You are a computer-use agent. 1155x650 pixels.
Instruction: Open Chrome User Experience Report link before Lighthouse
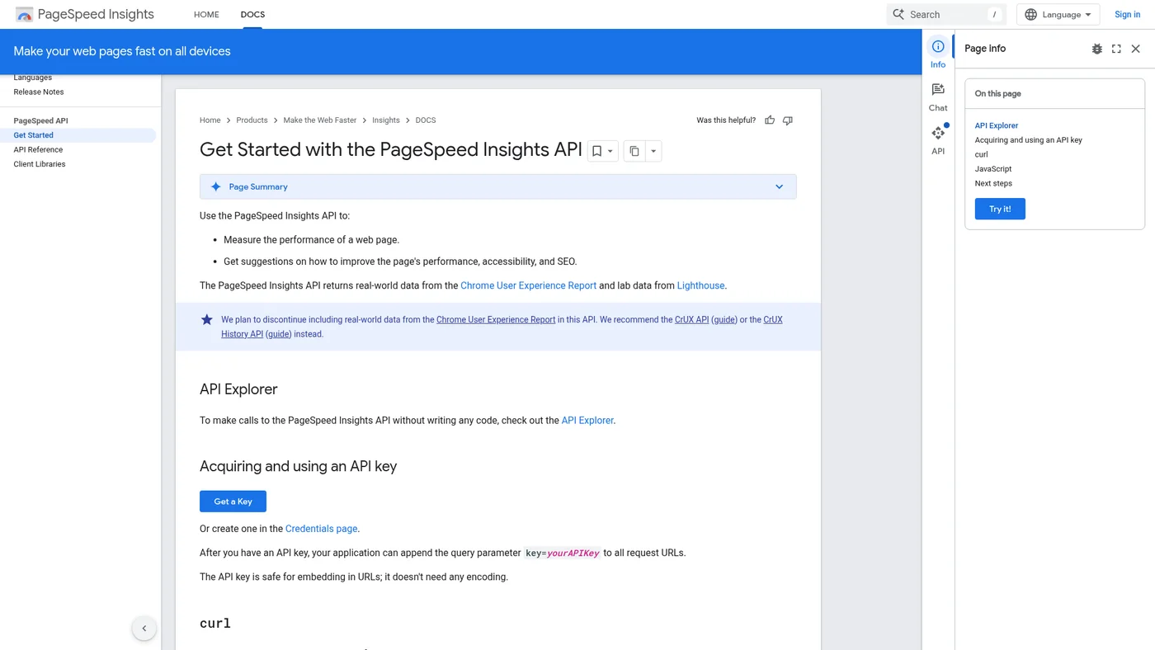click(528, 285)
